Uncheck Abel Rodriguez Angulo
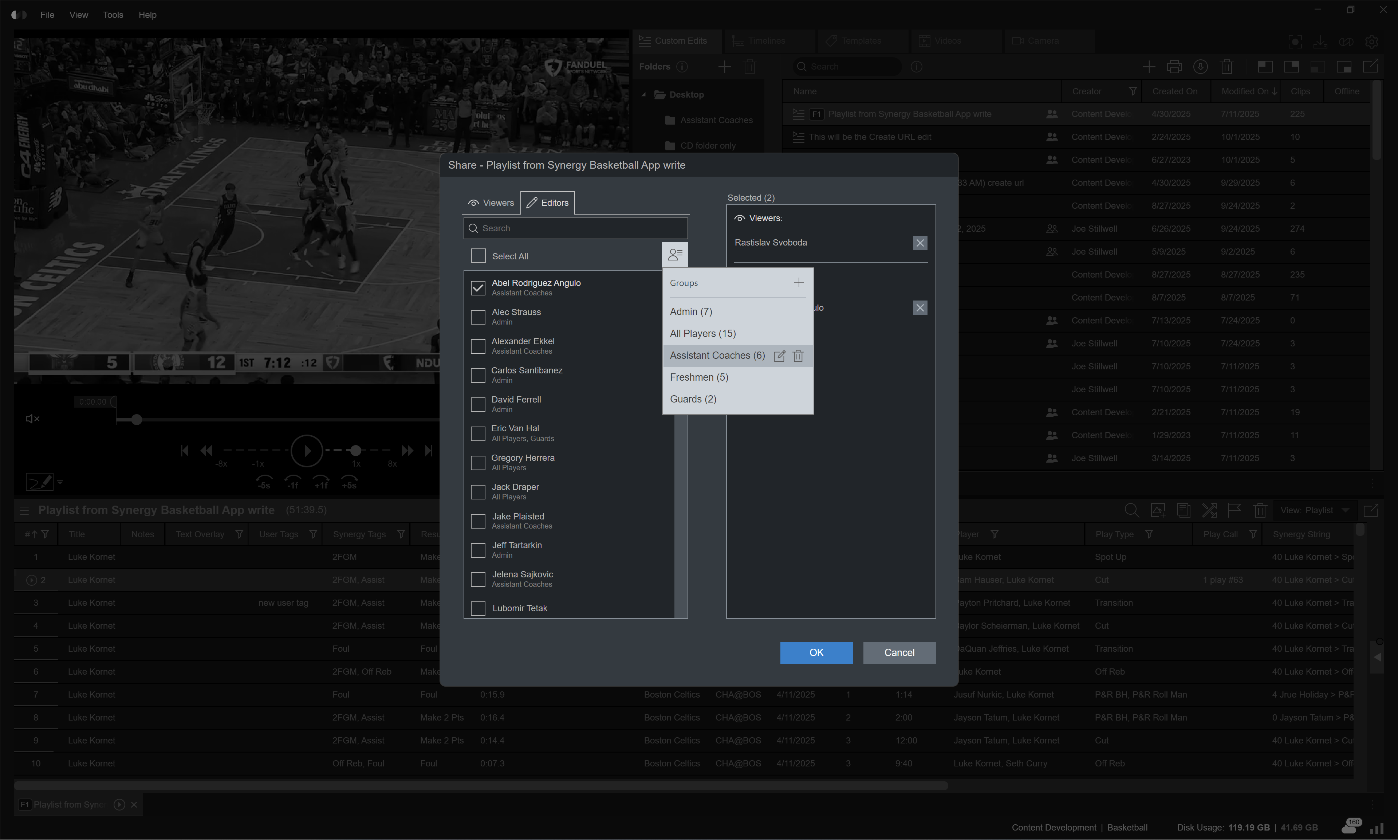This screenshot has height=840, width=1398. tap(478, 287)
